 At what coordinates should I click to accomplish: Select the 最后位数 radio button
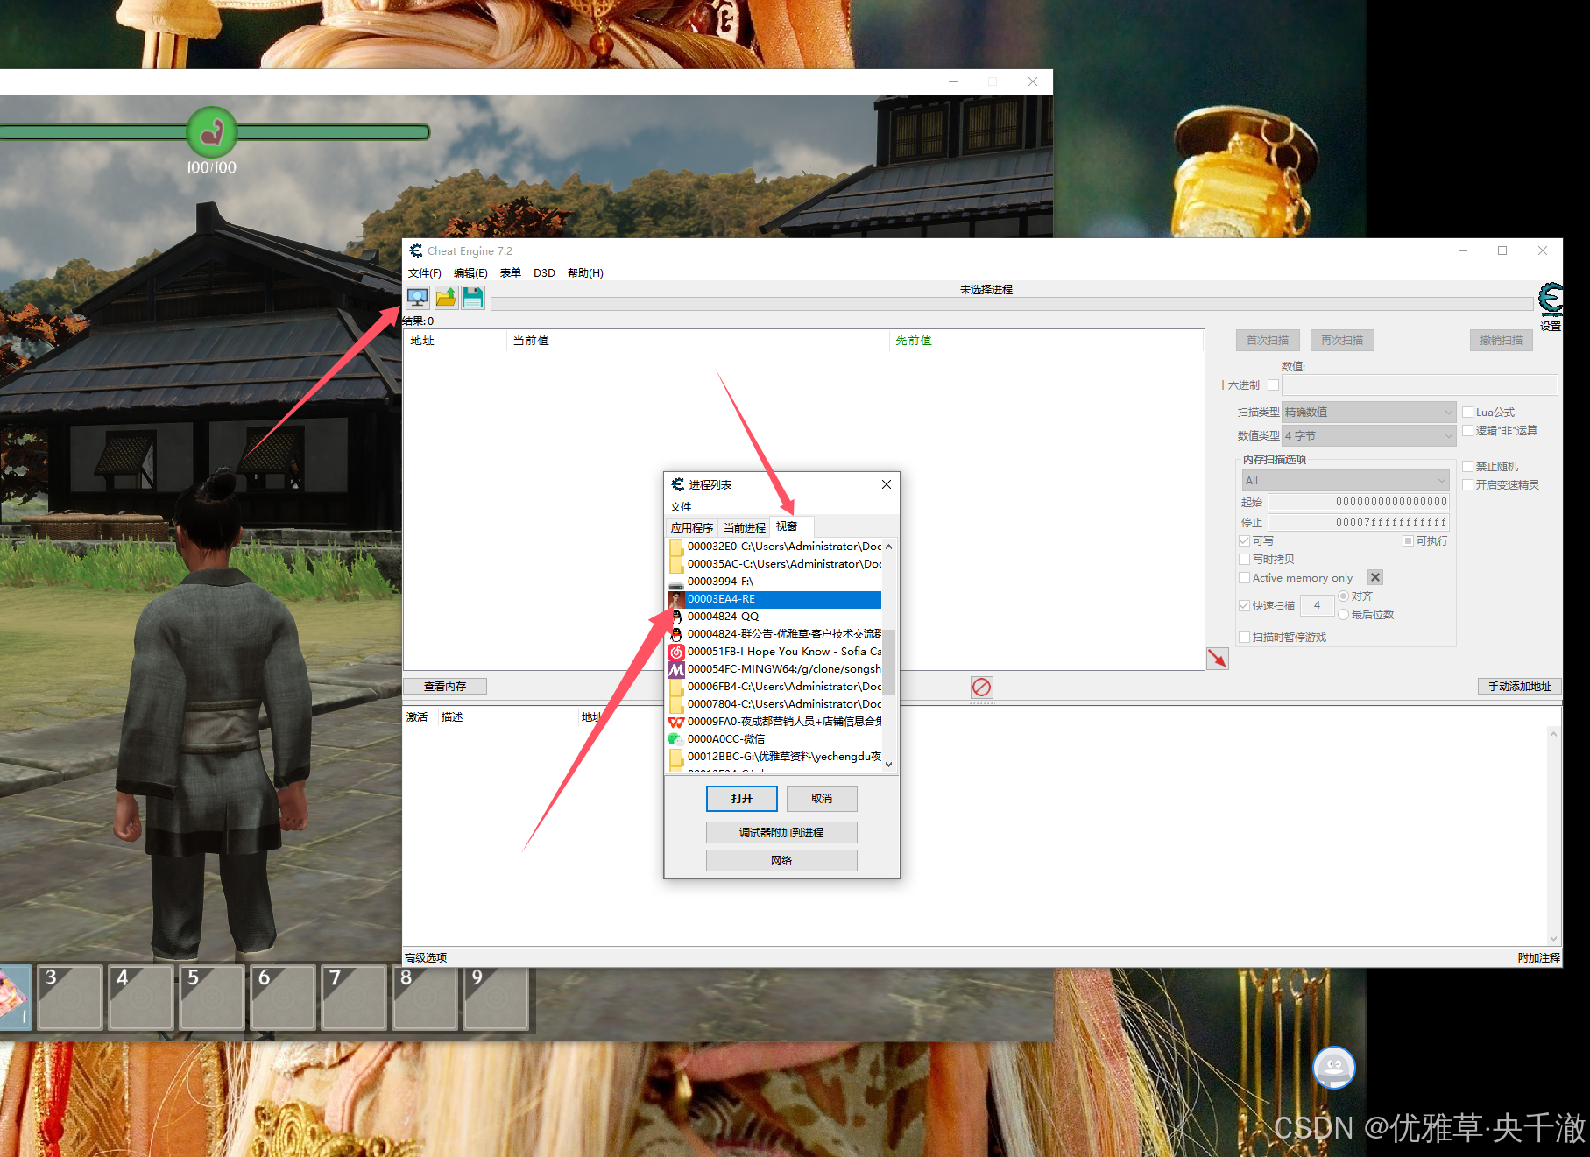[1344, 615]
